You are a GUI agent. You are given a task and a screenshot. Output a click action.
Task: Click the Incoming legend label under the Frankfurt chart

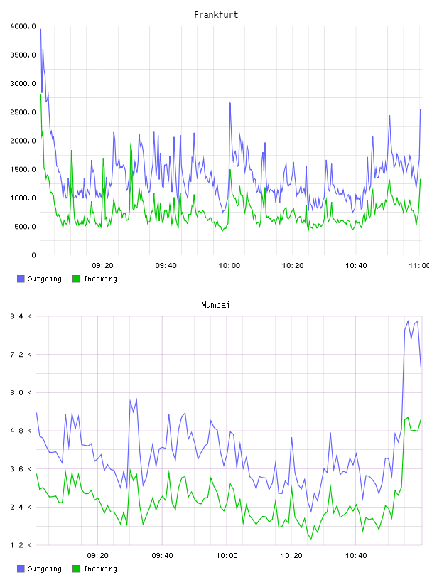pyautogui.click(x=100, y=279)
